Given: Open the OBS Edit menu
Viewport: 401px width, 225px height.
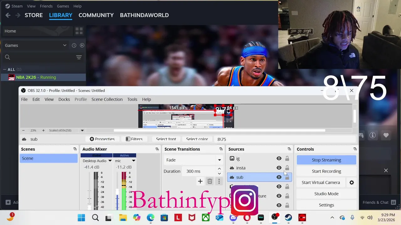Looking at the screenshot, I should tap(36, 99).
